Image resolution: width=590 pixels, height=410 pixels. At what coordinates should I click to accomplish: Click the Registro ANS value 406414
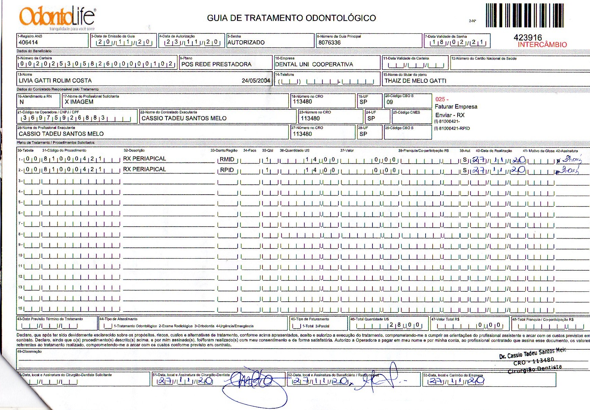(28, 43)
